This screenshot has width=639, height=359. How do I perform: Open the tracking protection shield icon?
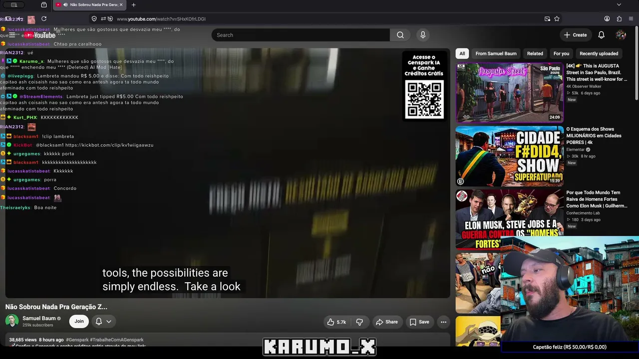[x=94, y=19]
